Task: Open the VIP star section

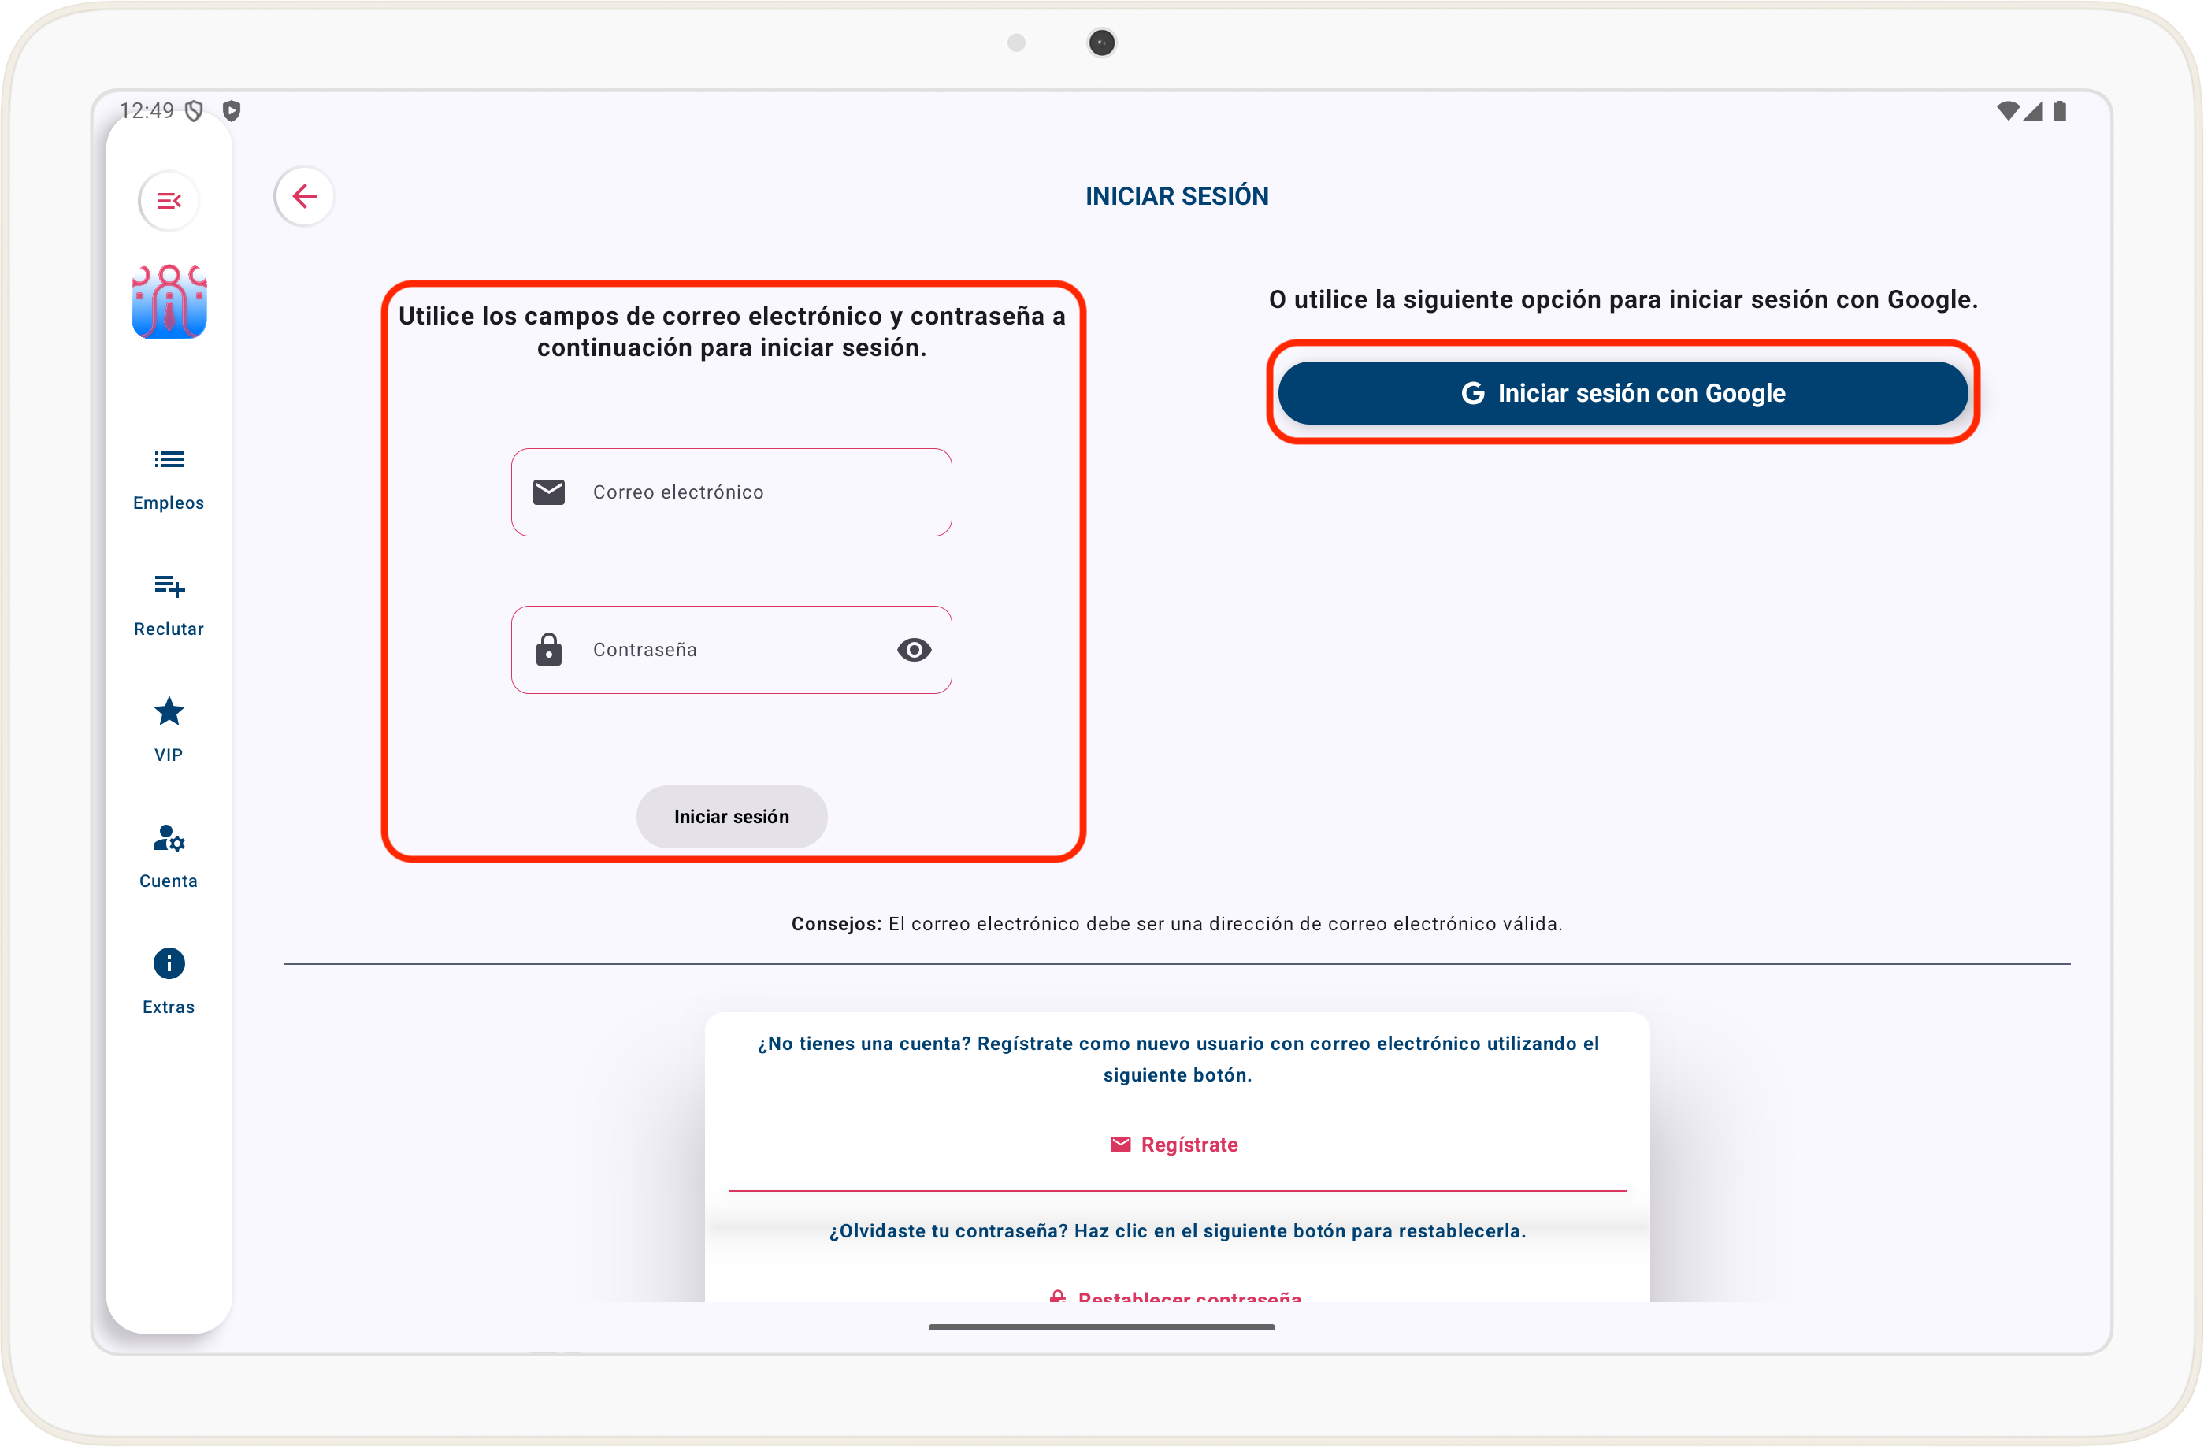Action: (169, 729)
